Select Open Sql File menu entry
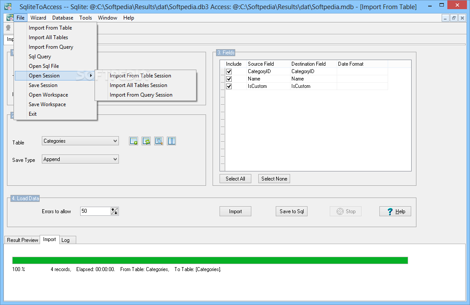This screenshot has width=470, height=305. pos(55,66)
